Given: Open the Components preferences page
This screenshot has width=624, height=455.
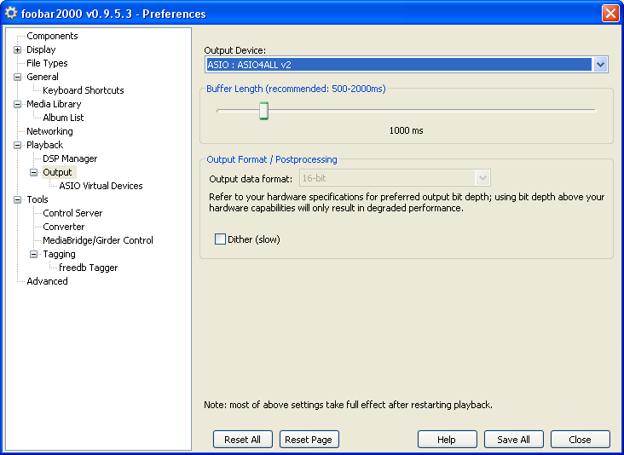Looking at the screenshot, I should (52, 36).
